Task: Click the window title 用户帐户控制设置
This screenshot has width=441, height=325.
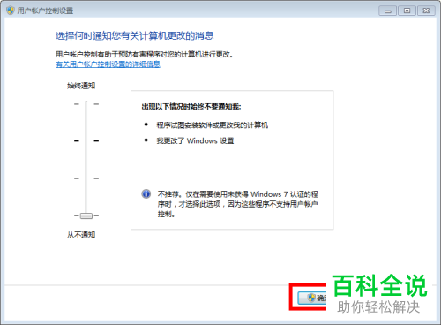Action: pyautogui.click(x=45, y=11)
